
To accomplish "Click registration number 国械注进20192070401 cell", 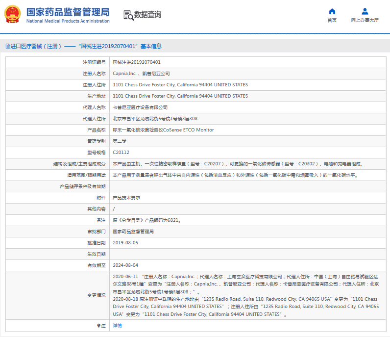I will [x=137, y=62].
